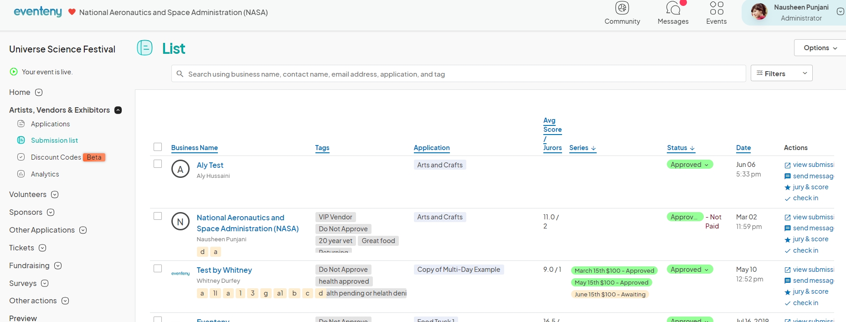Click the N avatar circle for NASA
Image resolution: width=846 pixels, height=322 pixels.
click(181, 222)
